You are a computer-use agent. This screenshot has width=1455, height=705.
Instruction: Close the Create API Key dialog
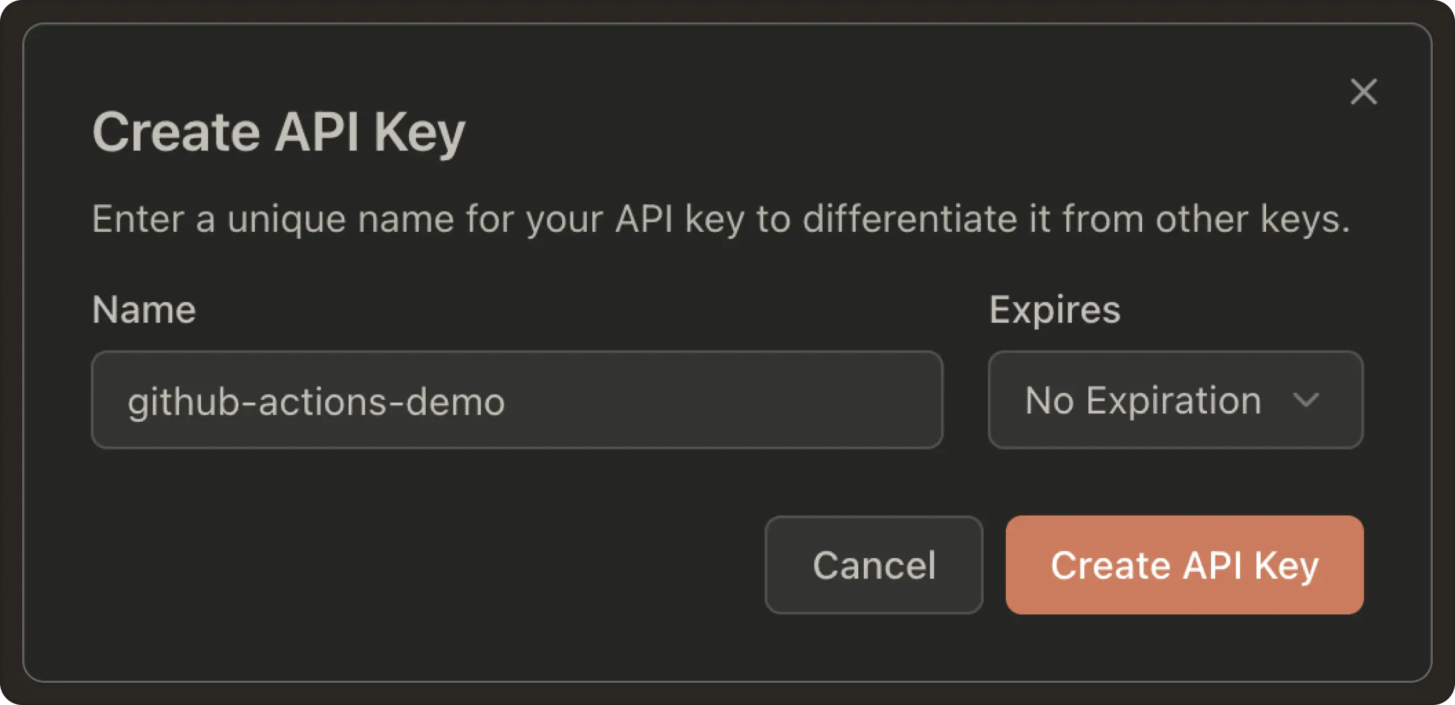point(1363,92)
